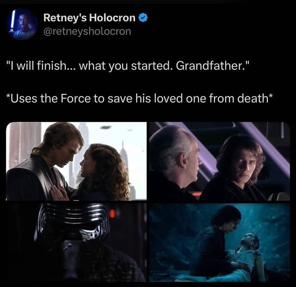Open the blue-lit image of man kneeling
The image size is (296, 287).
[x=219, y=243]
